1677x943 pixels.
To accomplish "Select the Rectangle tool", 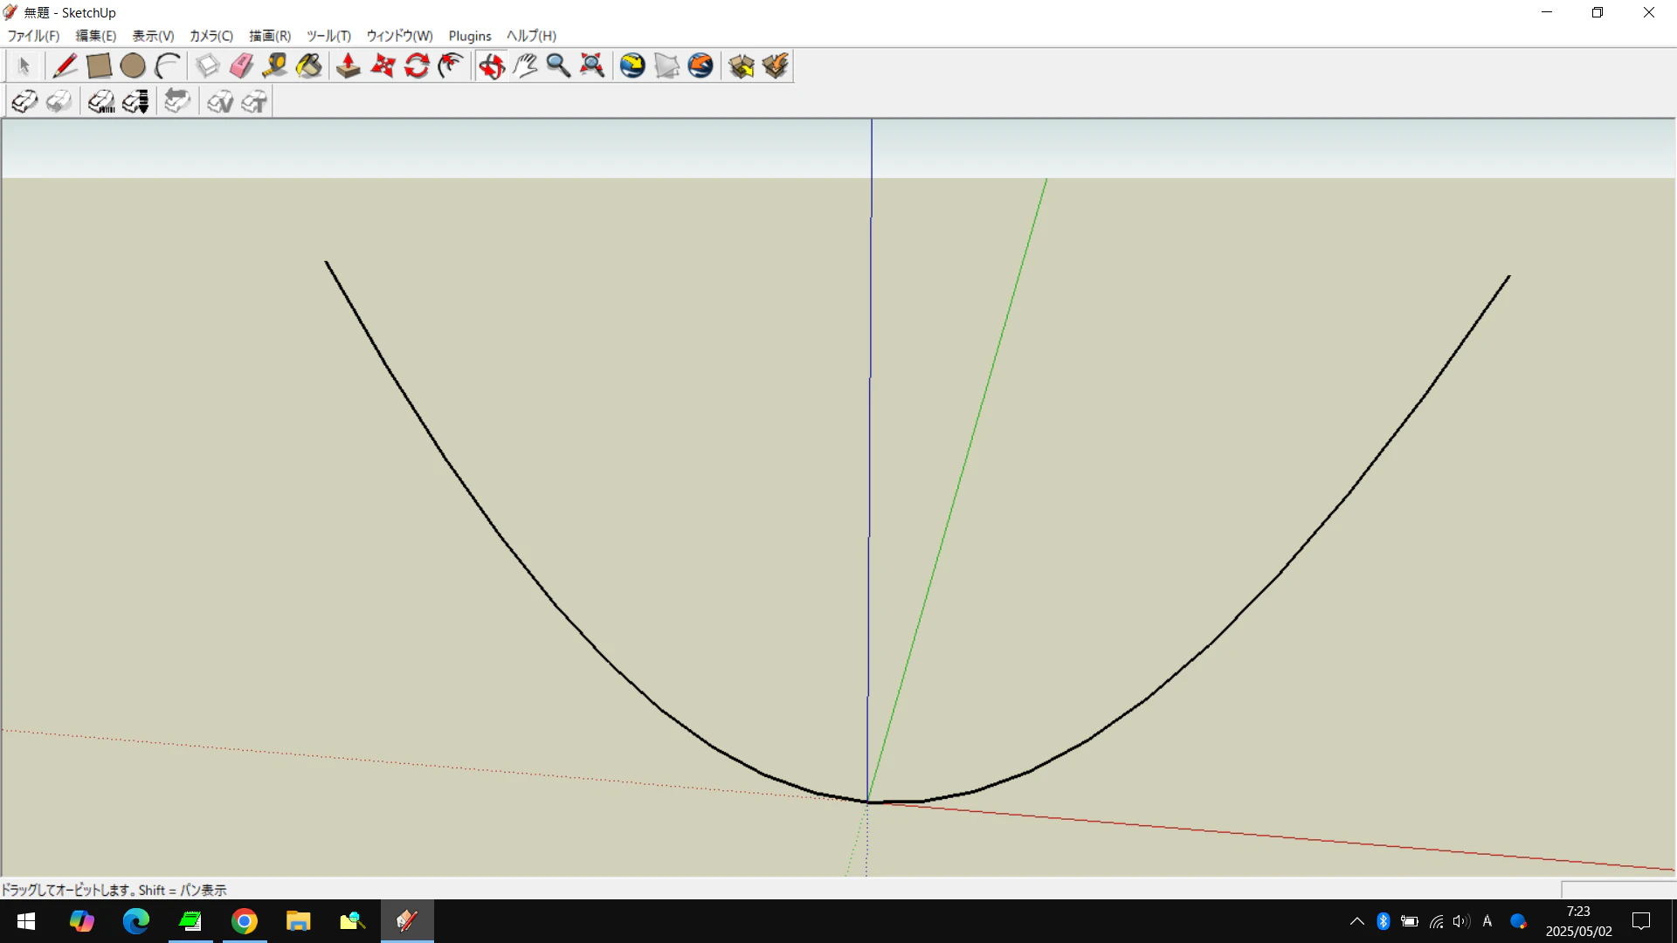I will point(99,65).
